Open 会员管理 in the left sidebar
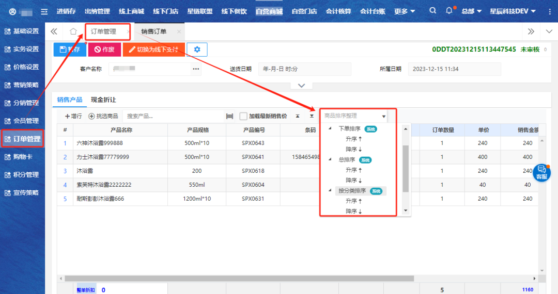558x294 pixels. pyautogui.click(x=22, y=121)
